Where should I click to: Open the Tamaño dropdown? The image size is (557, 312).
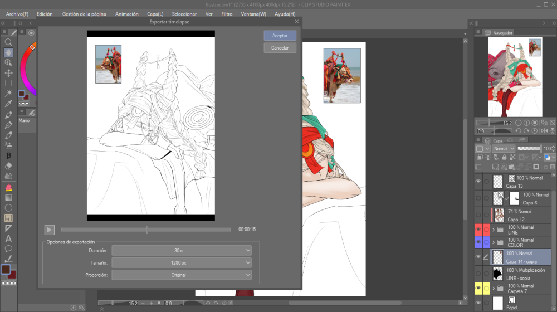pos(182,262)
